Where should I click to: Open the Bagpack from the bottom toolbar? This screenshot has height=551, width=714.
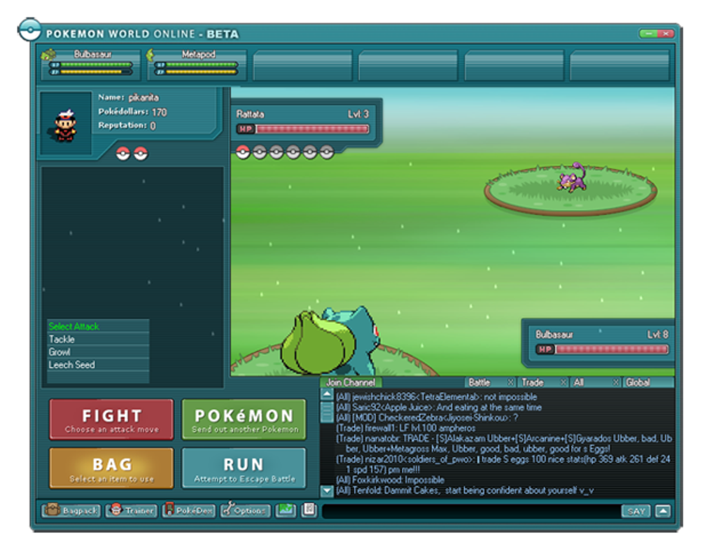click(71, 510)
